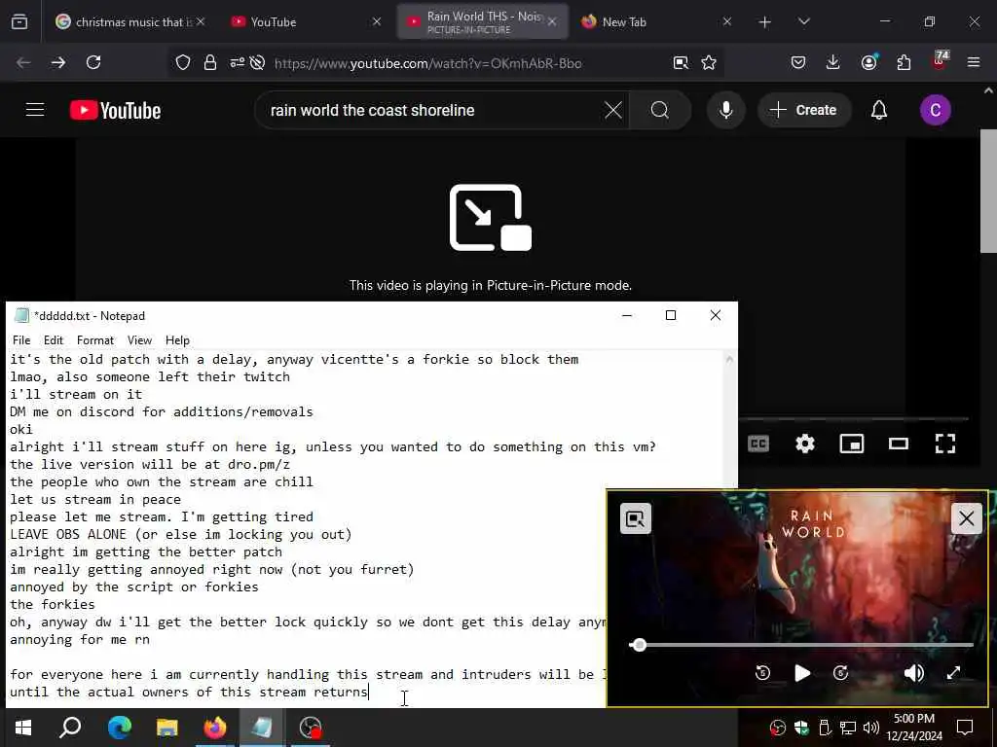This screenshot has height=747, width=997.
Task: Open Firefox View icon at top-left
Action: [19, 21]
